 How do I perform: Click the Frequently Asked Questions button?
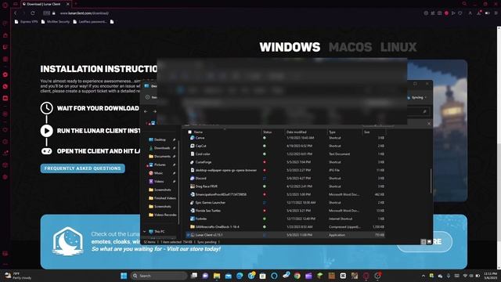coord(82,168)
